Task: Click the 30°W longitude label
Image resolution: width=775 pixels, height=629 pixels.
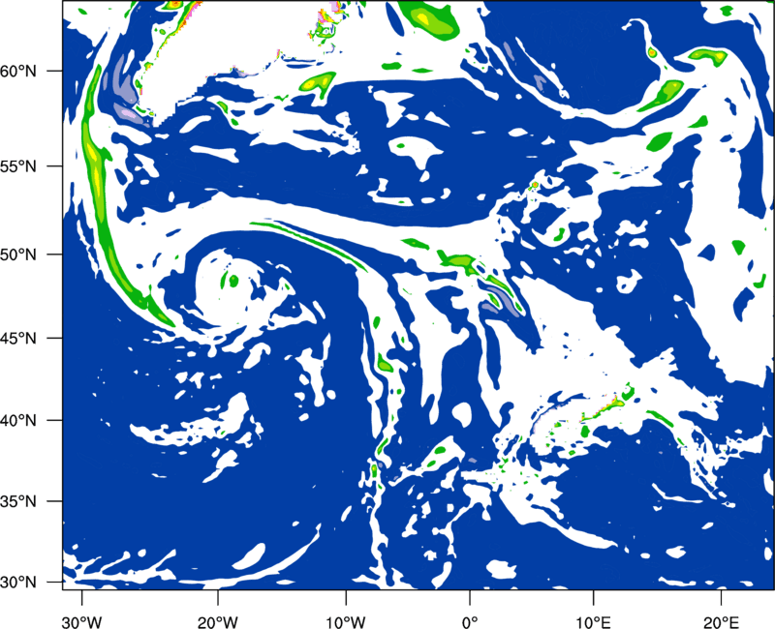Action: tap(81, 621)
